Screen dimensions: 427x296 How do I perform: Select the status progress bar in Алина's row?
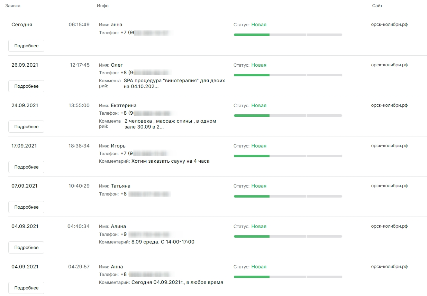pos(288,237)
